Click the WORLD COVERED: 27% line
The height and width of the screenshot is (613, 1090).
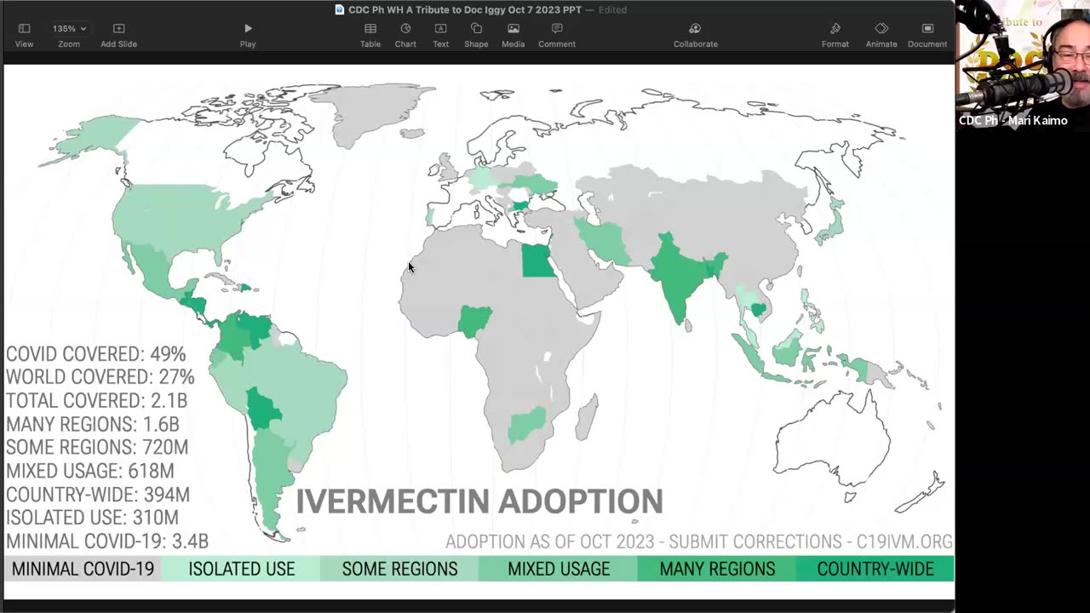tap(100, 376)
